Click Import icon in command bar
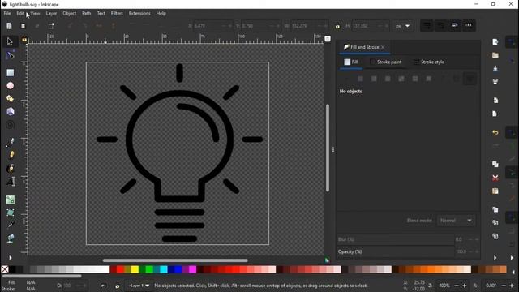Screen dimensions: 519x292 pyautogui.click(x=495, y=101)
